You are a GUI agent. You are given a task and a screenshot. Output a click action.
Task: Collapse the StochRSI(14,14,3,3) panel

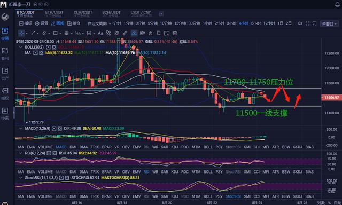tap(20, 178)
